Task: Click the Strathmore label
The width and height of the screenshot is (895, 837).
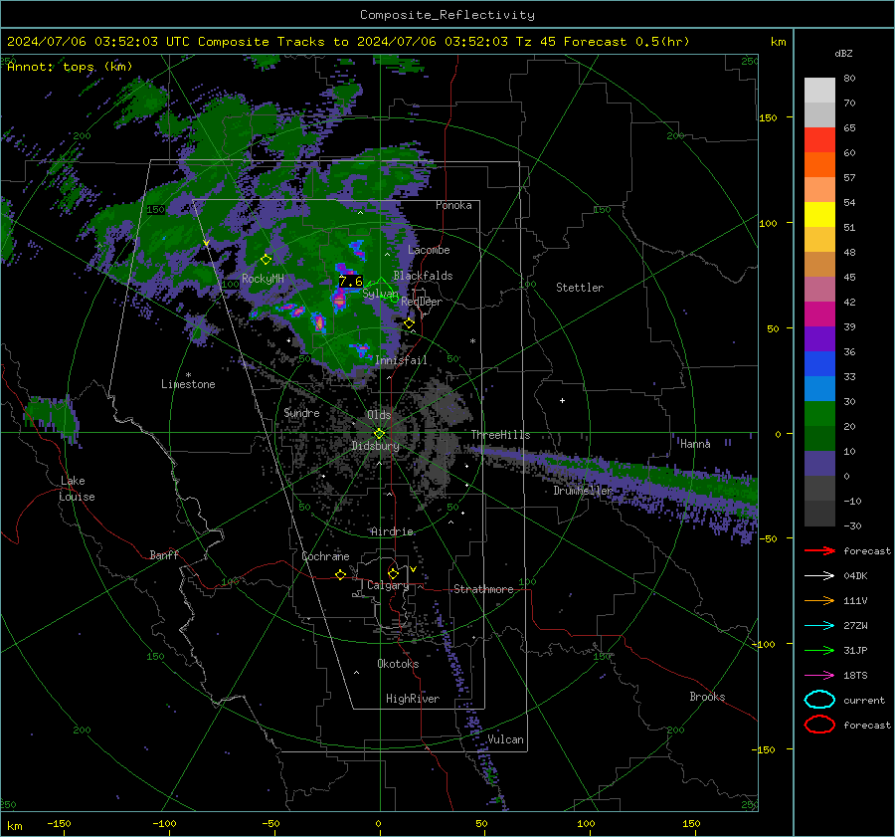Action: pyautogui.click(x=483, y=589)
